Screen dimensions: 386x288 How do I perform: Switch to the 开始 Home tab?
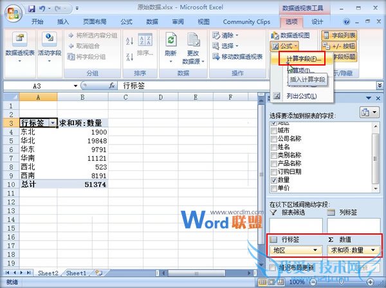[x=37, y=22]
